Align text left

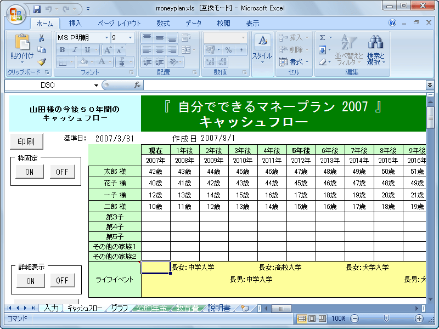147,50
